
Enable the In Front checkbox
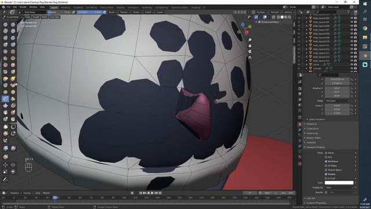326,178
